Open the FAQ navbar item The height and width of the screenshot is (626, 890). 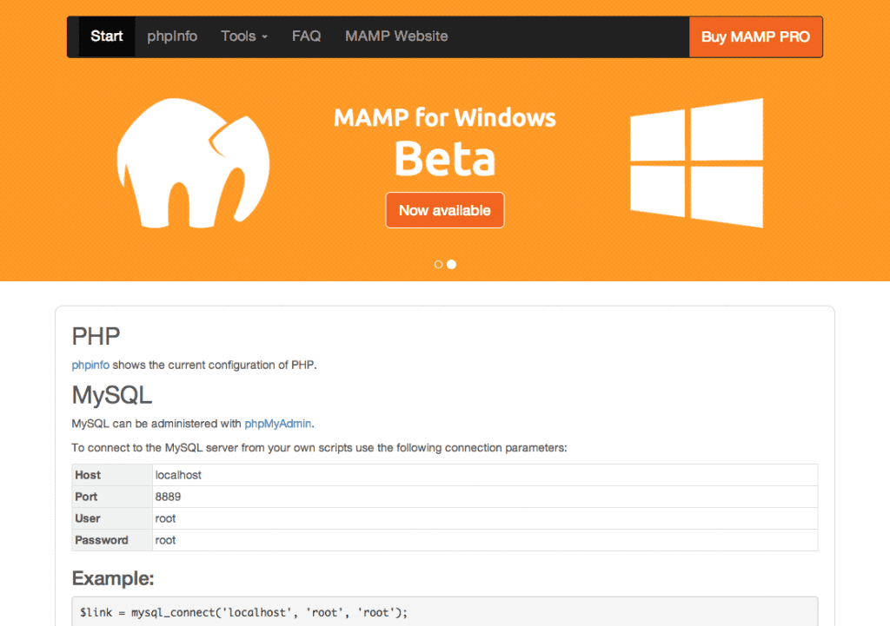pos(307,36)
